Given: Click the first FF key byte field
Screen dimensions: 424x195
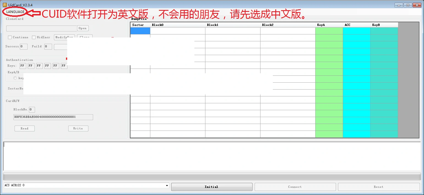Looking at the screenshot, I should point(22,66).
